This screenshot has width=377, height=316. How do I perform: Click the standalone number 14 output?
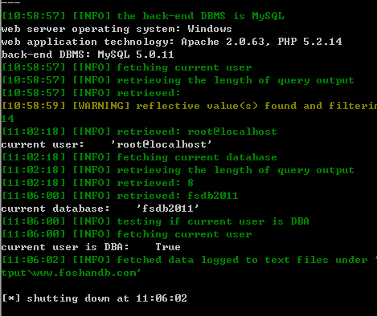click(x=7, y=119)
